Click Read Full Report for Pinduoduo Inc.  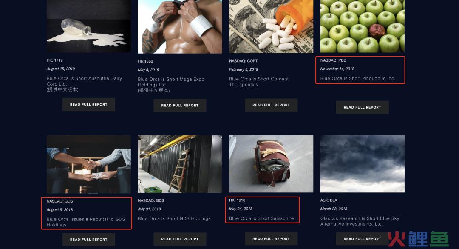tap(363, 107)
